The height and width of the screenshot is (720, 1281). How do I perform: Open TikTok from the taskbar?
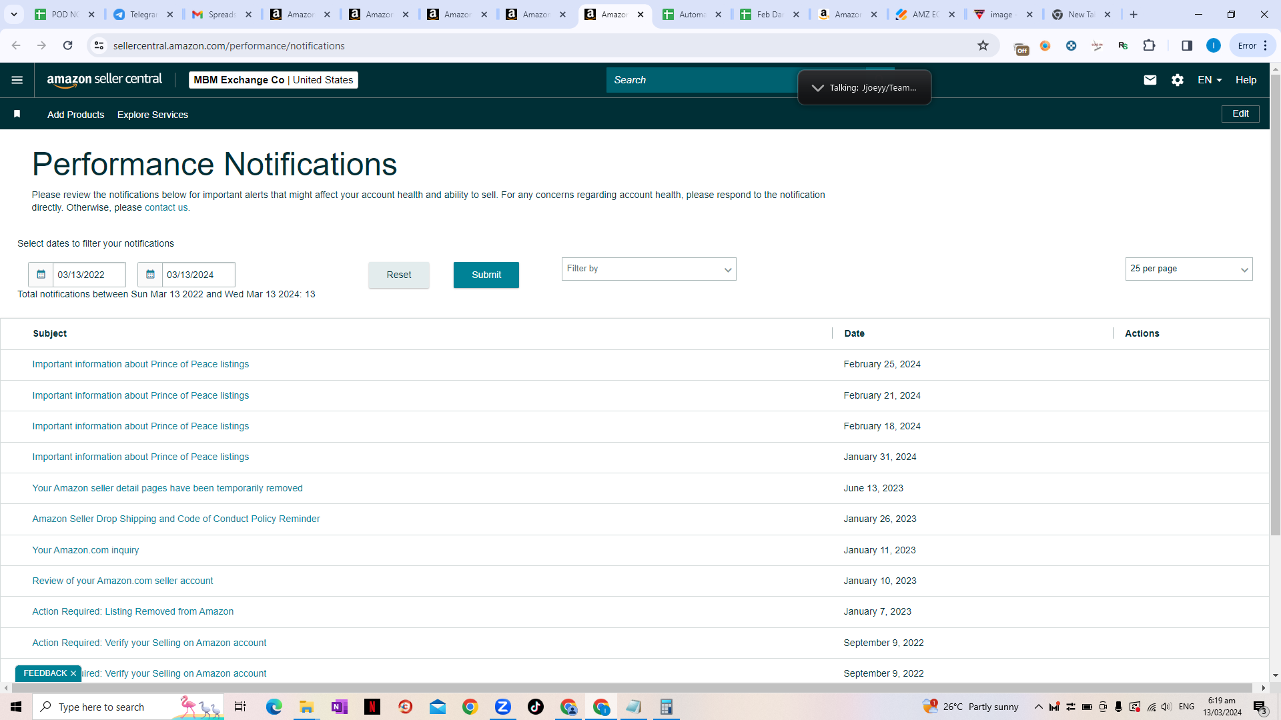coord(536,707)
